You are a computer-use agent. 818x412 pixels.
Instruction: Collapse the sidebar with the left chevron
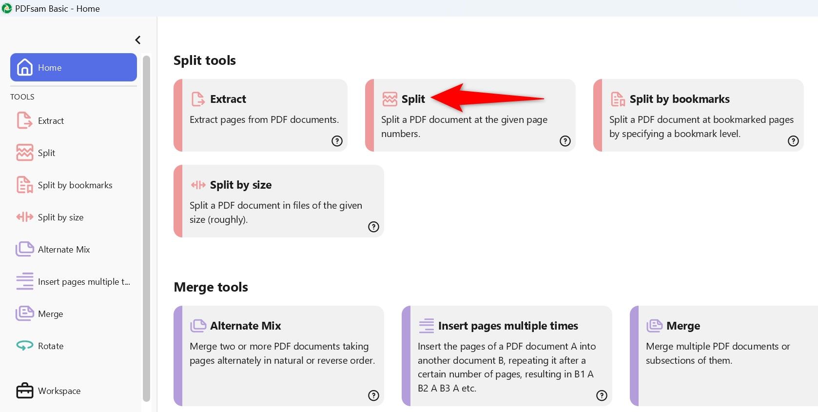138,40
